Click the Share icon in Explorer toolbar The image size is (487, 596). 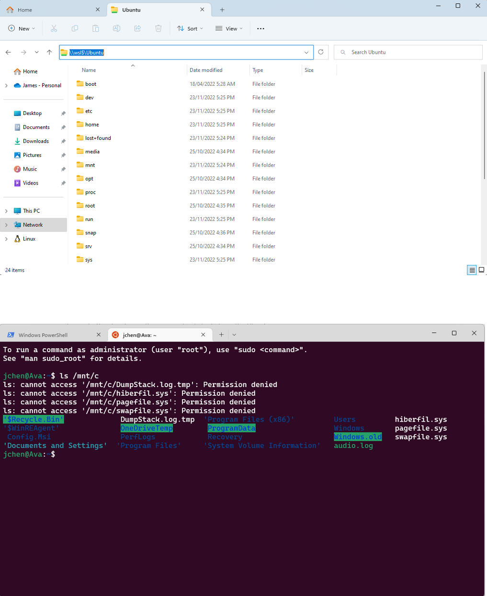point(137,29)
